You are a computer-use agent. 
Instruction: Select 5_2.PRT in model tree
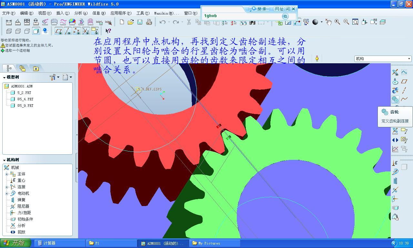pyautogui.click(x=24, y=93)
